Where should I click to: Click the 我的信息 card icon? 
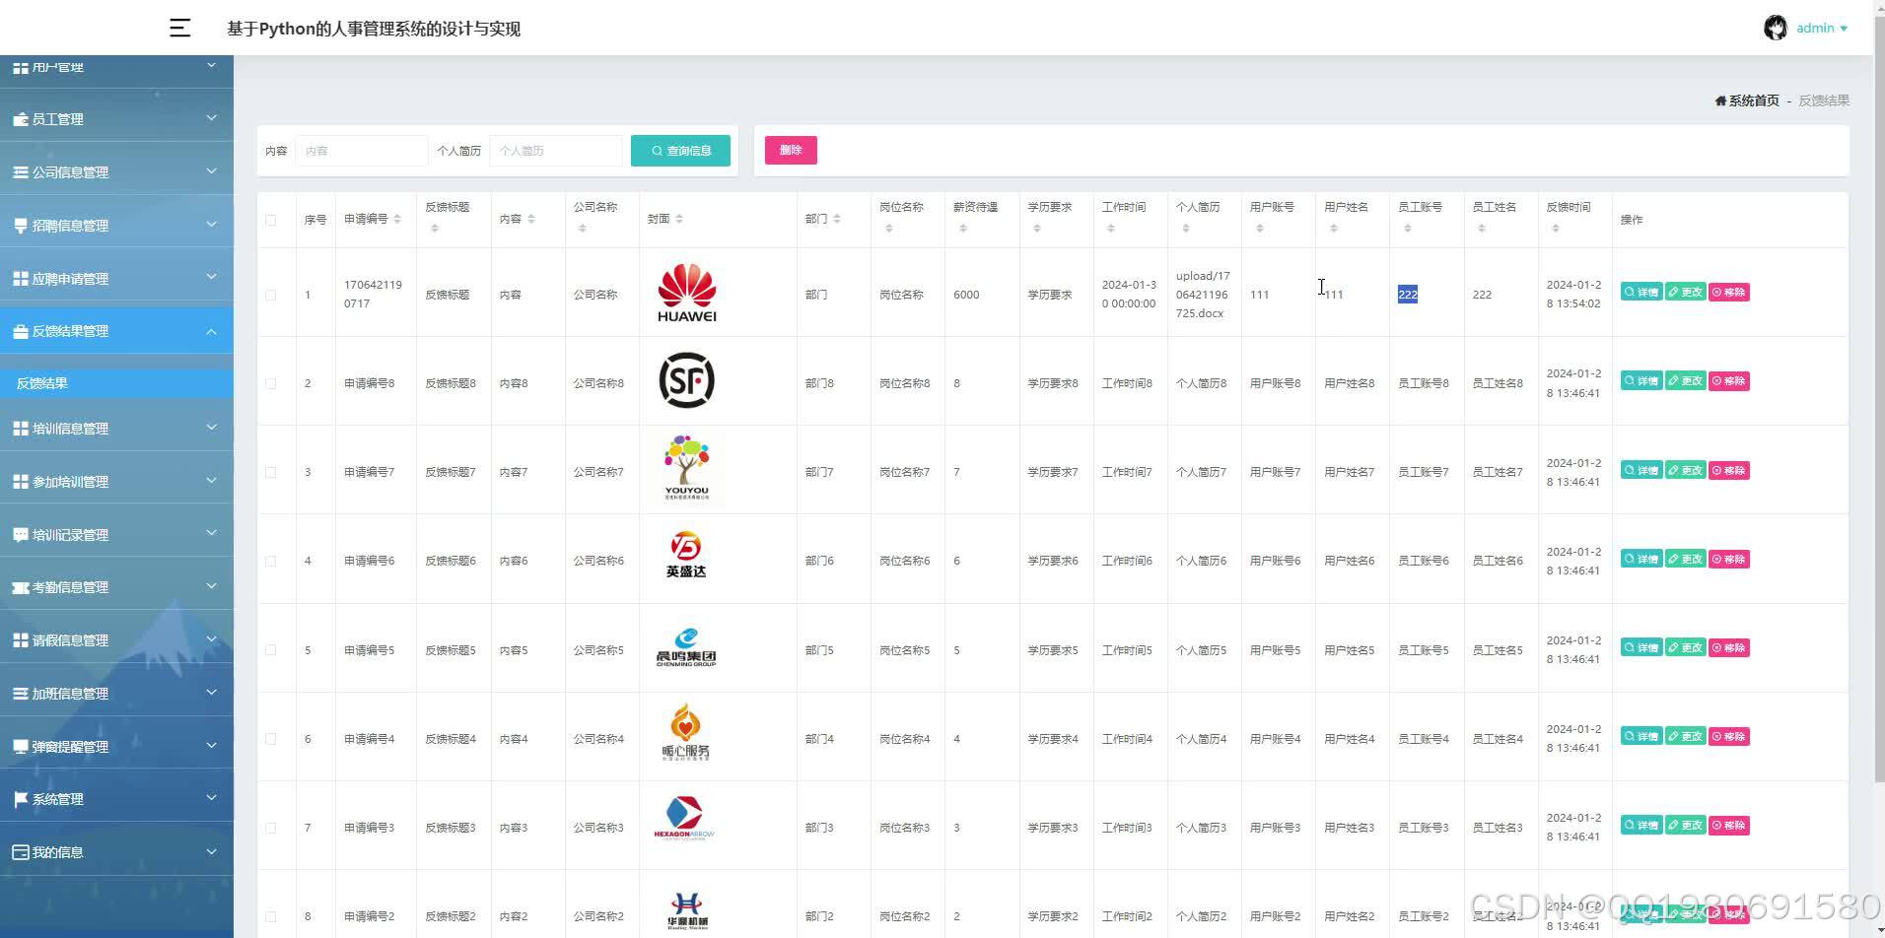pos(20,852)
